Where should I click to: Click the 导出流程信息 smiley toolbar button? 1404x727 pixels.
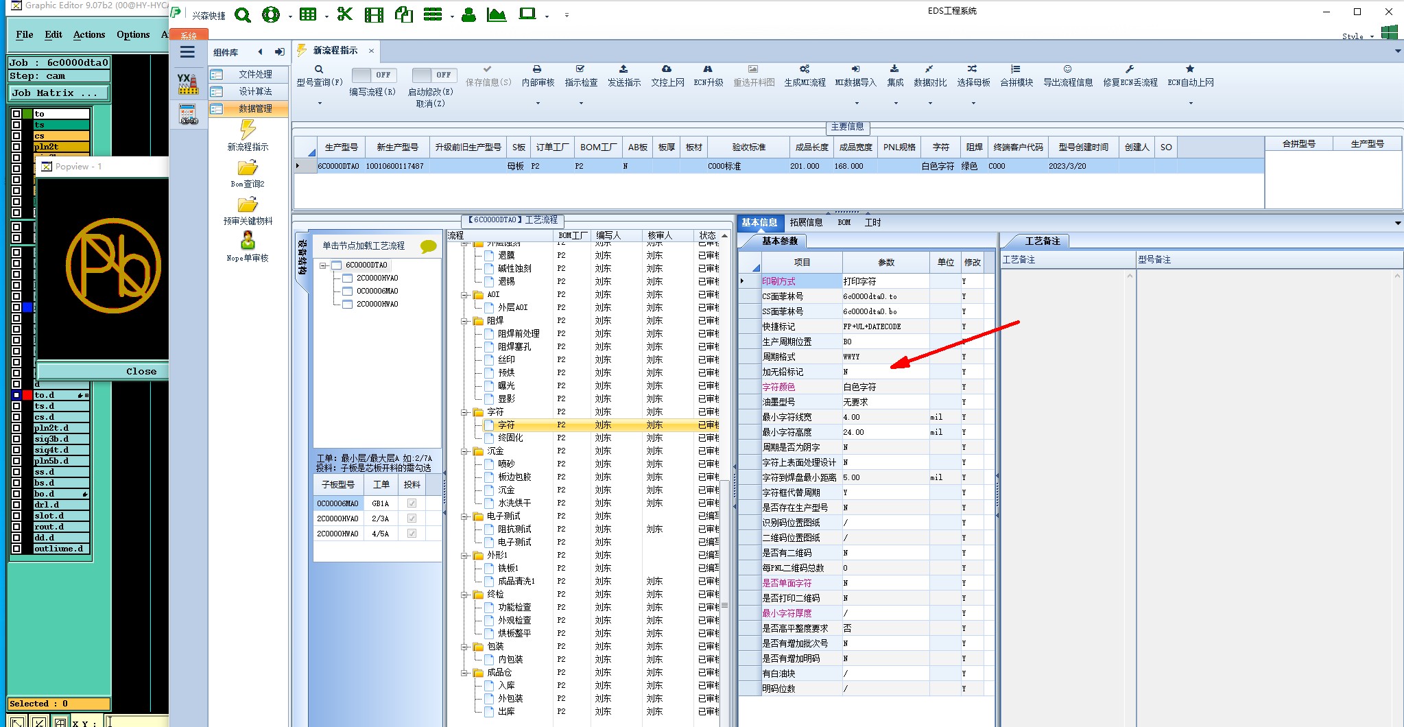[x=1068, y=75]
